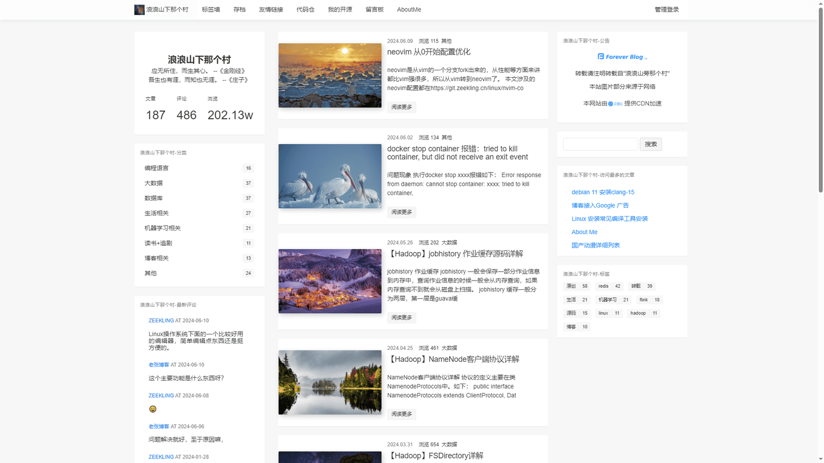Click ZEEKLING commenter dated 2024-06-10

point(161,321)
